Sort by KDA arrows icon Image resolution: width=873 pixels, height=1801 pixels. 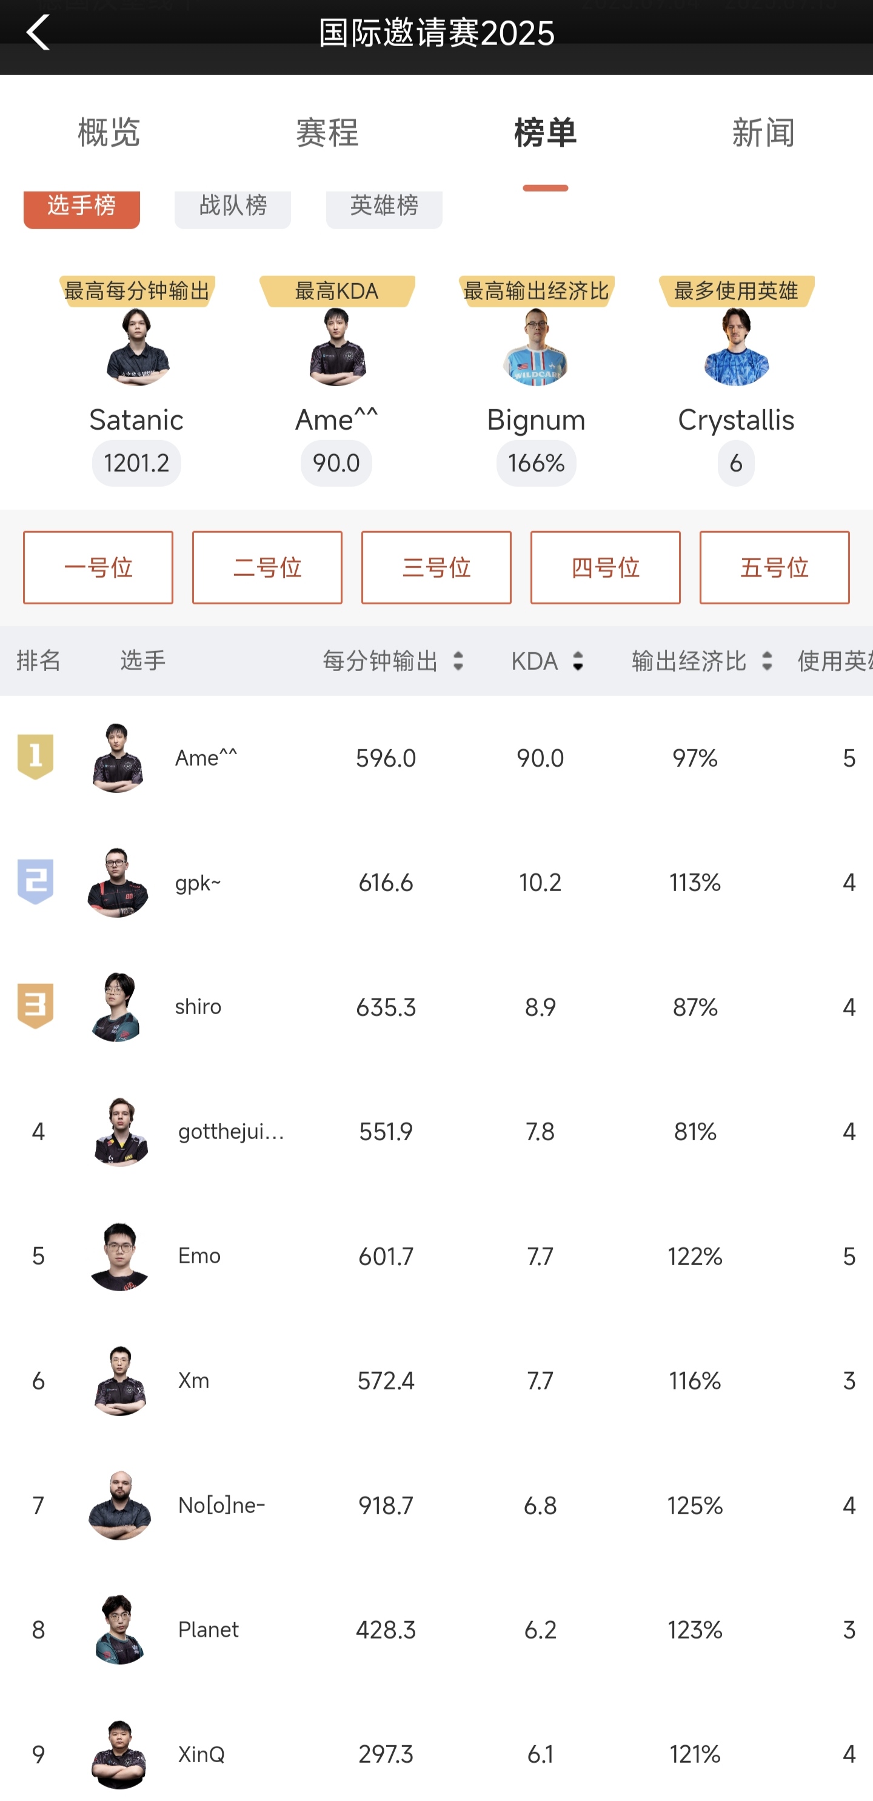click(x=577, y=661)
